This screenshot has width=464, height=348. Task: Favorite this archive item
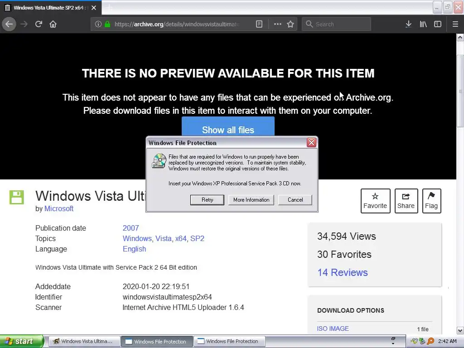click(x=375, y=201)
